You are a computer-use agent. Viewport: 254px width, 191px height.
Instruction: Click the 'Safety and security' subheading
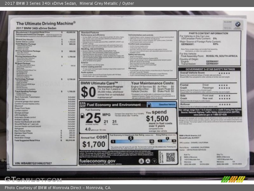click(x=137, y=54)
